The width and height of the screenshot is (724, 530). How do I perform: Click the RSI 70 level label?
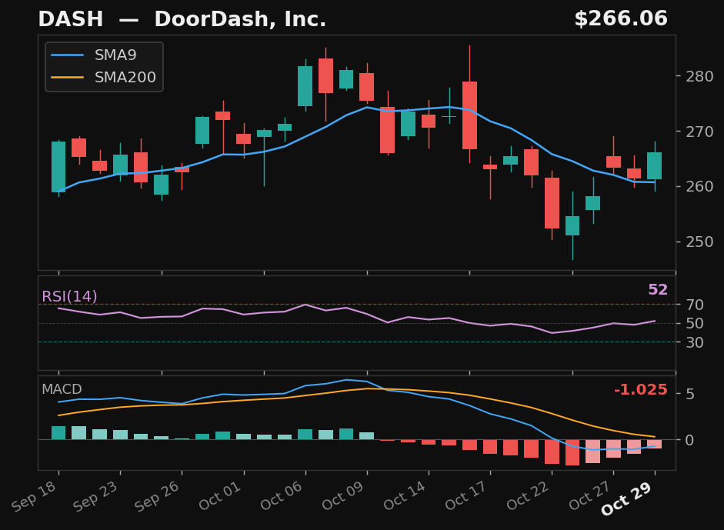point(695,305)
